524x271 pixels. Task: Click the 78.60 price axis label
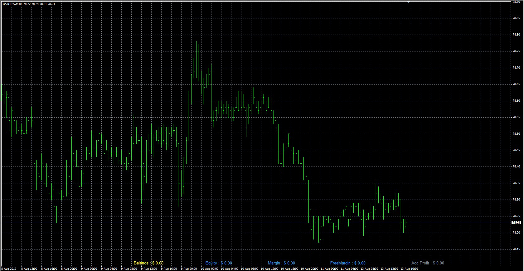click(516, 101)
